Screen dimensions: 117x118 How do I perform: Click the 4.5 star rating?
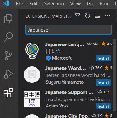pos(107,44)
